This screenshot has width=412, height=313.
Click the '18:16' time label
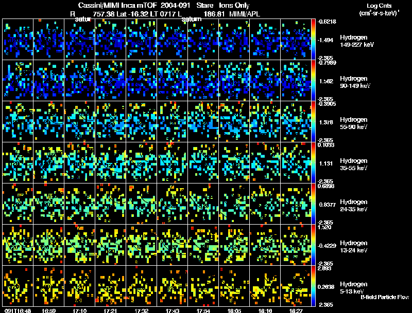265,310
